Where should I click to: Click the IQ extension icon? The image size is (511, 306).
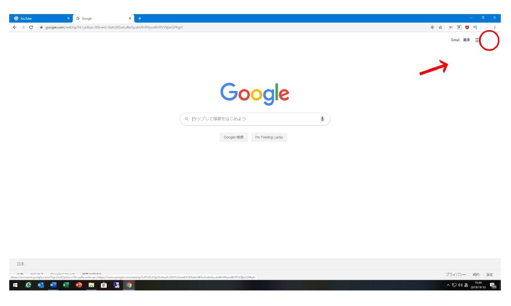click(x=475, y=27)
